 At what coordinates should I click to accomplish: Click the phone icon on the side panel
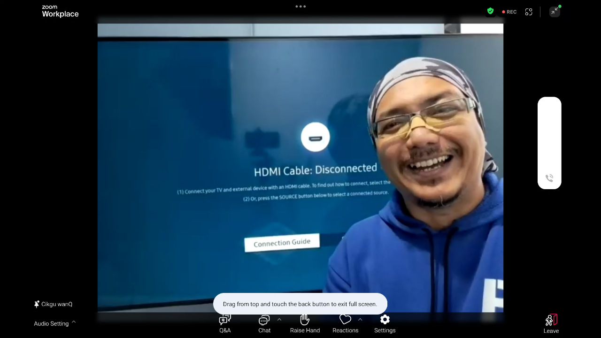pyautogui.click(x=549, y=178)
